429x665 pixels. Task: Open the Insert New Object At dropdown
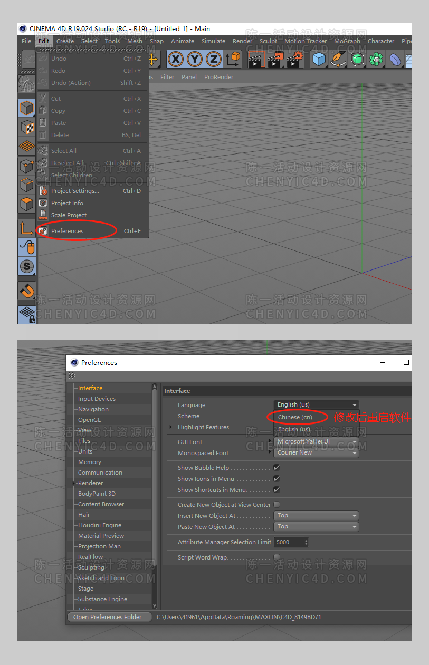point(317,516)
